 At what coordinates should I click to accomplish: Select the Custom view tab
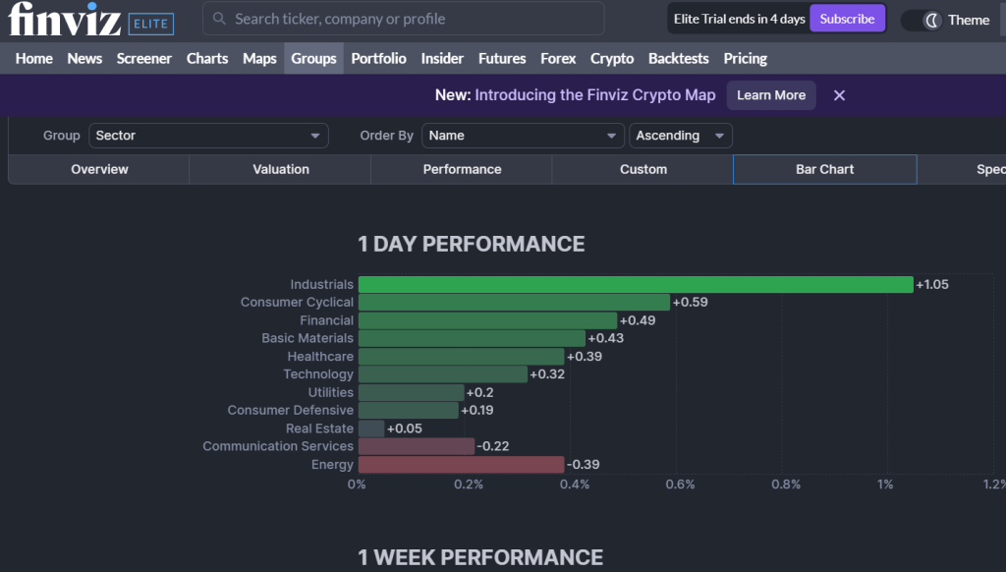[643, 169]
